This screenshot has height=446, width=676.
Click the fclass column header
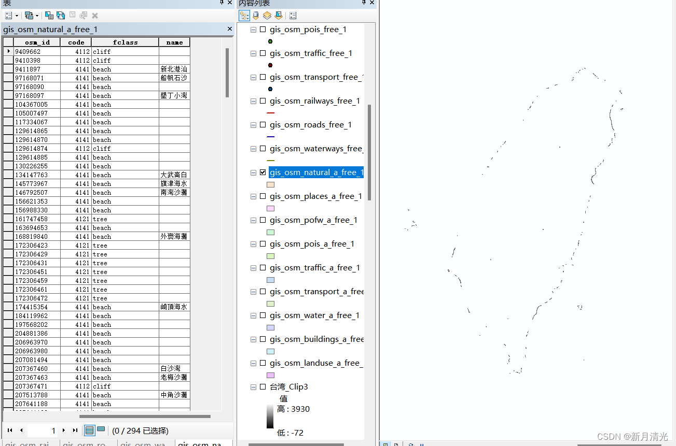(x=125, y=42)
